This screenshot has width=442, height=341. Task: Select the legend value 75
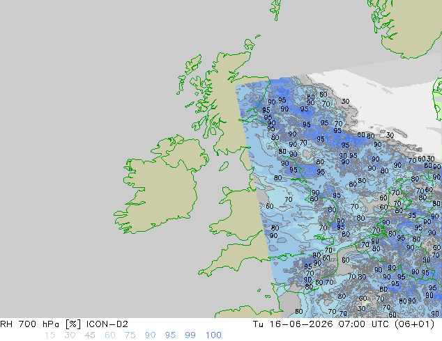pos(130,335)
